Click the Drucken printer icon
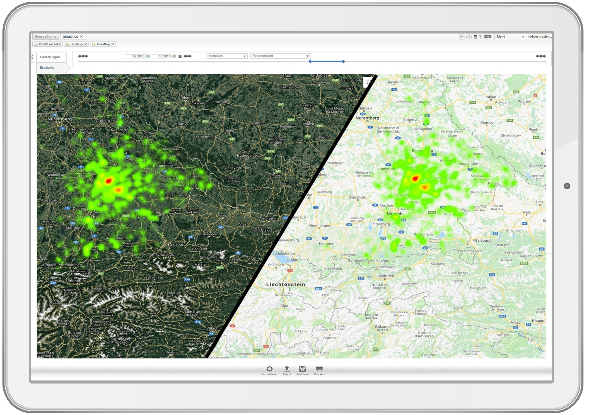This screenshot has width=589, height=415. click(x=319, y=369)
